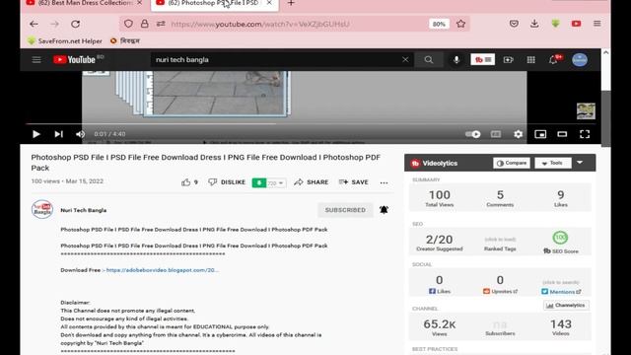Click the 80% zoom level indicator
This screenshot has height=355, width=631.
[439, 24]
